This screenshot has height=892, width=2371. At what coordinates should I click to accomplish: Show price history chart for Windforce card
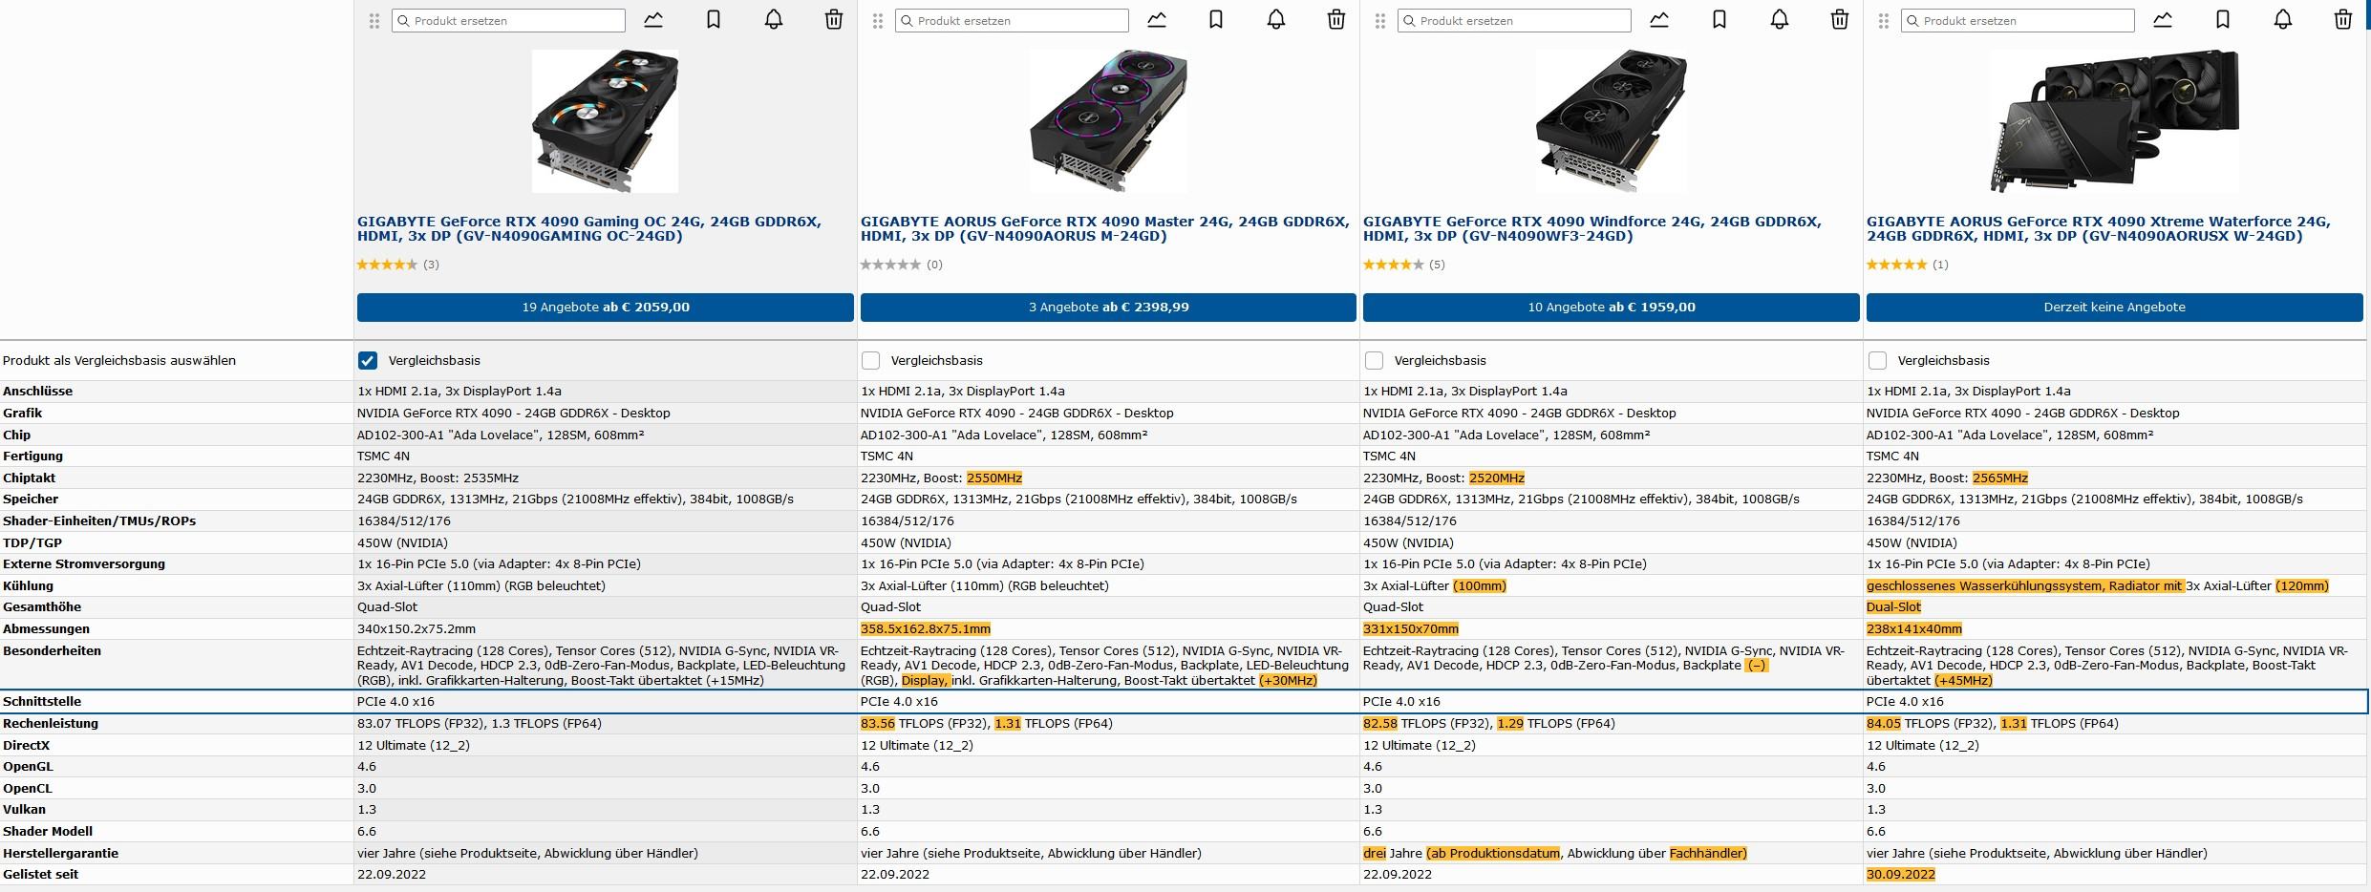click(x=1659, y=20)
